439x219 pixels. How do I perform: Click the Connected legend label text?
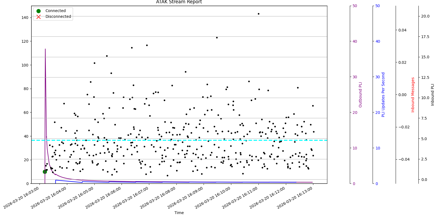coord(55,11)
